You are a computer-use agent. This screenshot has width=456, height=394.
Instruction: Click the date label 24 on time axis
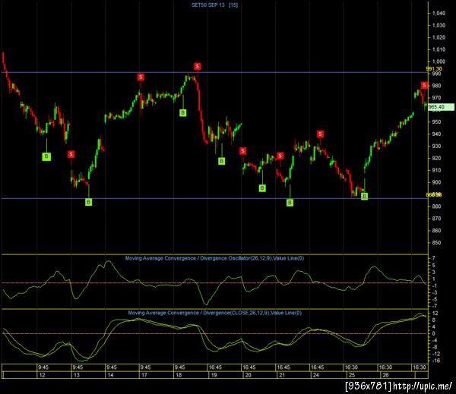316,375
